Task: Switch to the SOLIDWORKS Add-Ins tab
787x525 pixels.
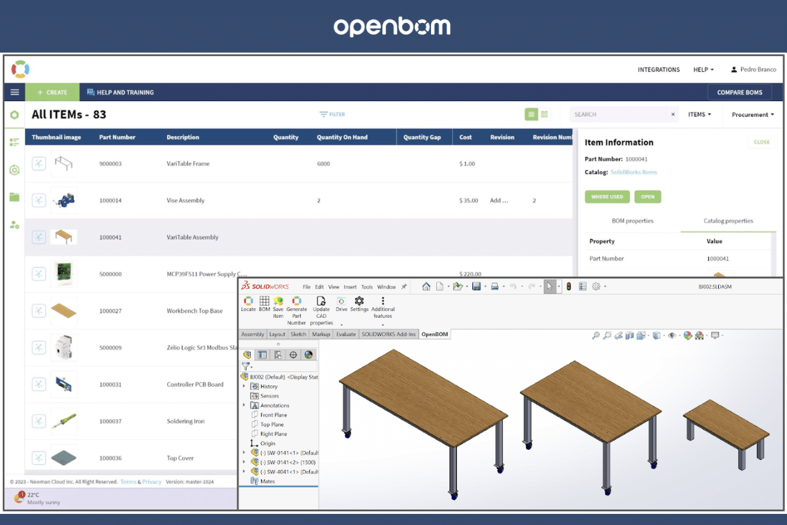Action: pyautogui.click(x=389, y=334)
